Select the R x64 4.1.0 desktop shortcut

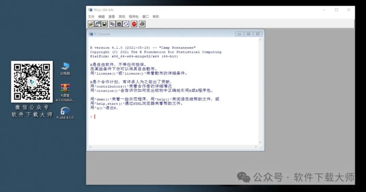click(x=65, y=113)
